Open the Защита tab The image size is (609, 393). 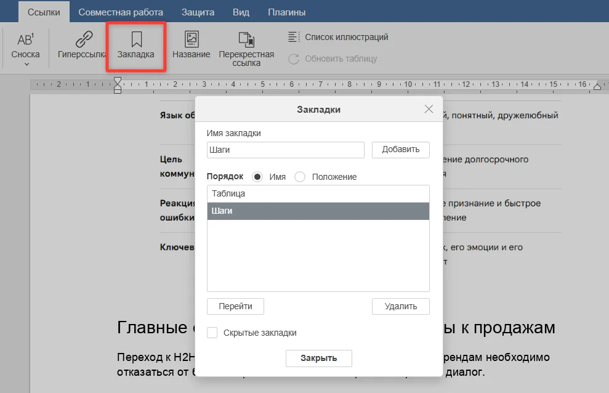click(x=198, y=12)
